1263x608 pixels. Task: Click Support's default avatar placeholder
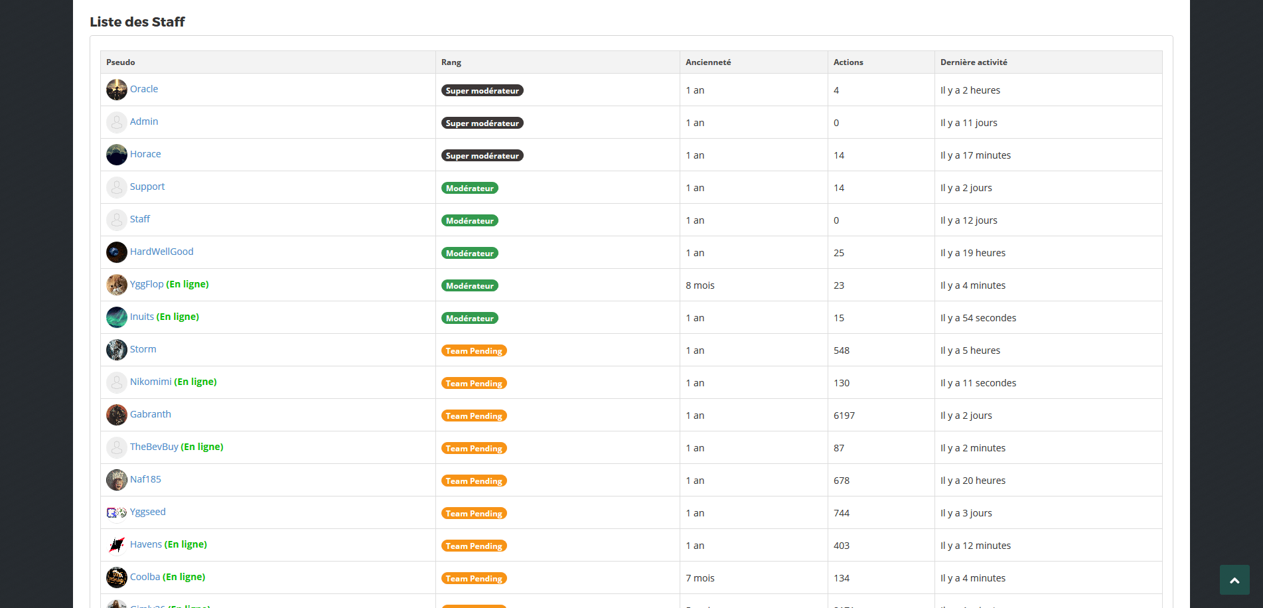click(117, 187)
